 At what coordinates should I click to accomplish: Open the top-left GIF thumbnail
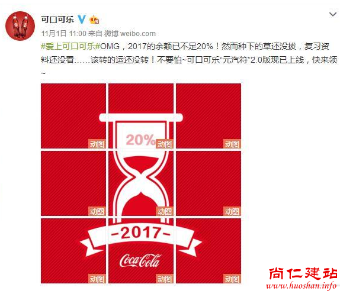73,116
